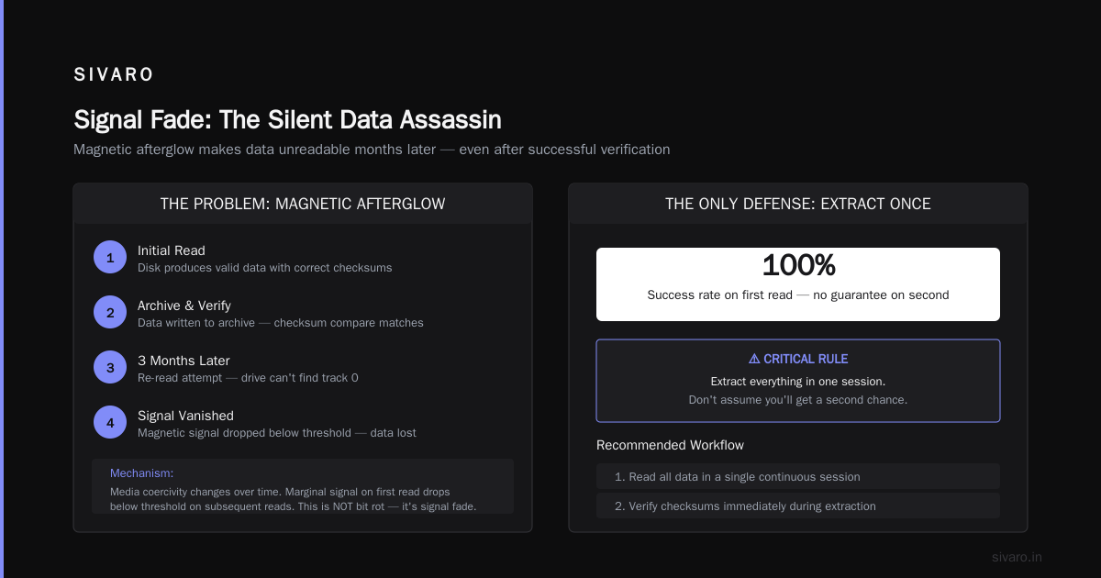Click the "3 Months Later" step title
The width and height of the screenshot is (1101, 578).
[x=183, y=361]
